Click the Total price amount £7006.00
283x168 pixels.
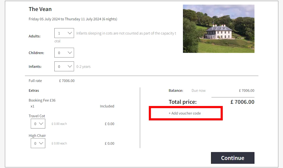[x=242, y=102]
